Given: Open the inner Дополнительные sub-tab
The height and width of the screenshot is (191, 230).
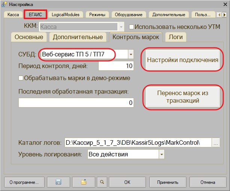Looking at the screenshot, I should 78,37.
